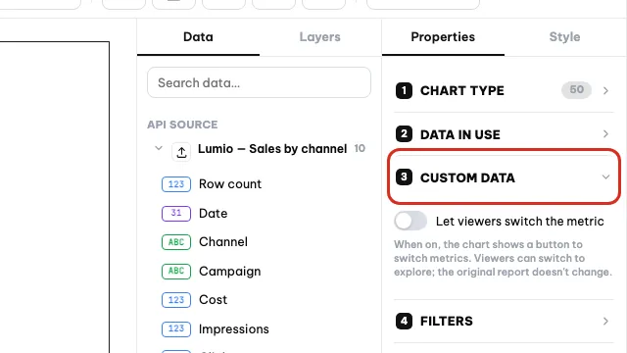Click the Search data input field

point(259,82)
